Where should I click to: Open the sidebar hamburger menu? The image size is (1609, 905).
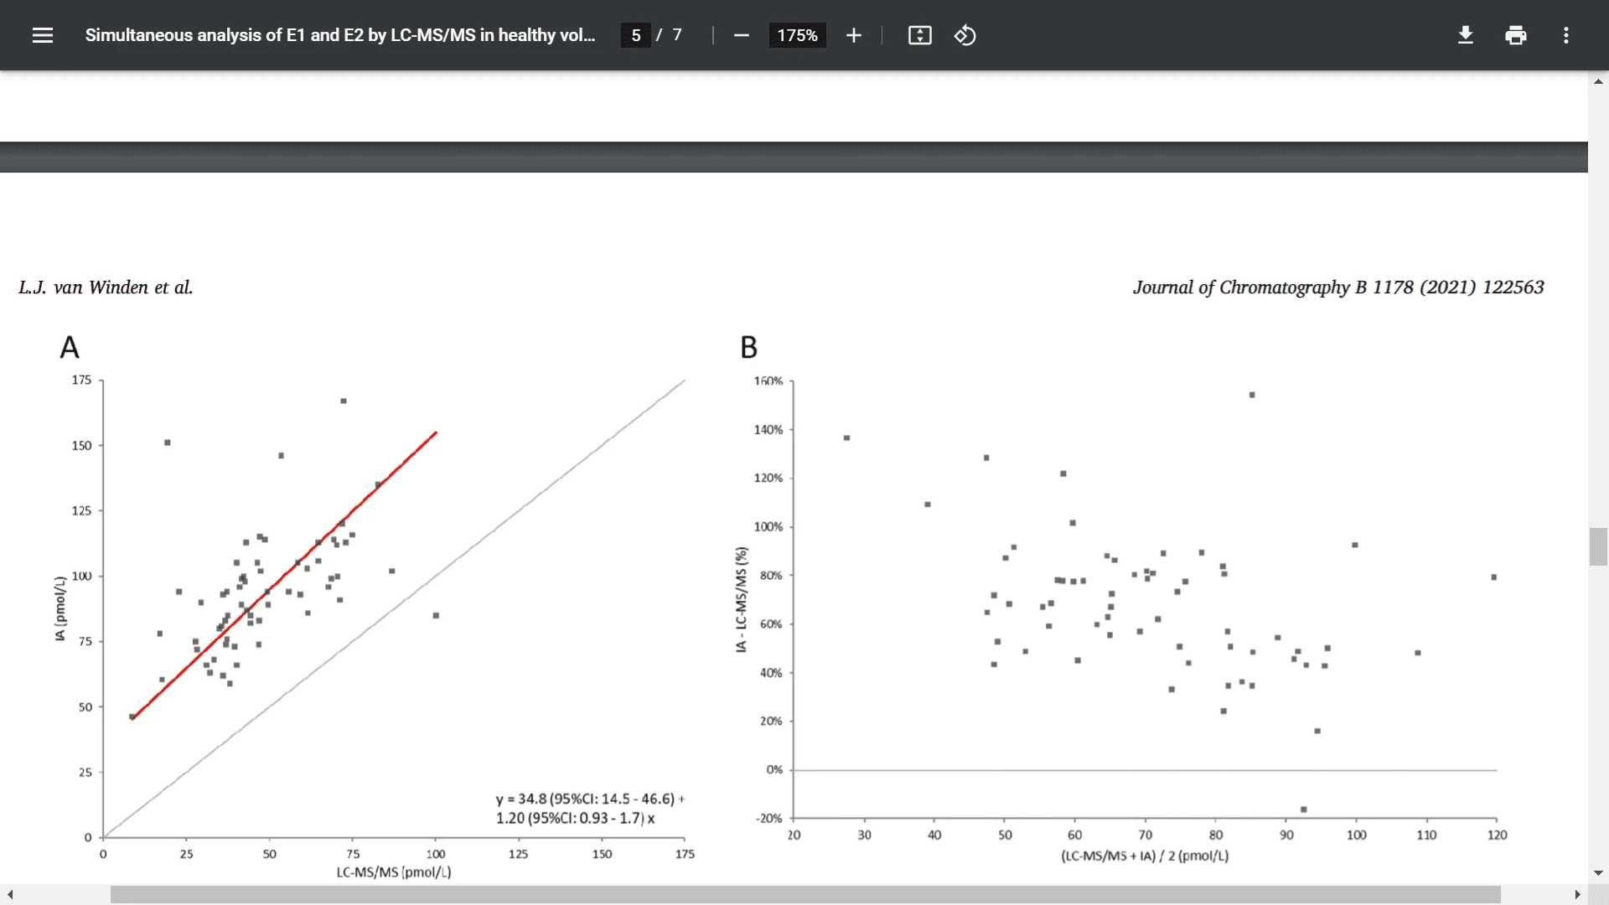tap(43, 35)
